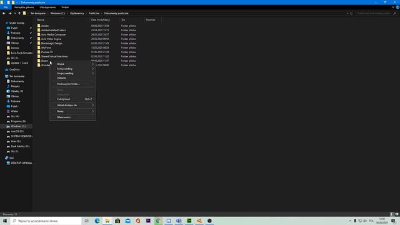Expand the ribbon with the chevron

[x=393, y=7]
